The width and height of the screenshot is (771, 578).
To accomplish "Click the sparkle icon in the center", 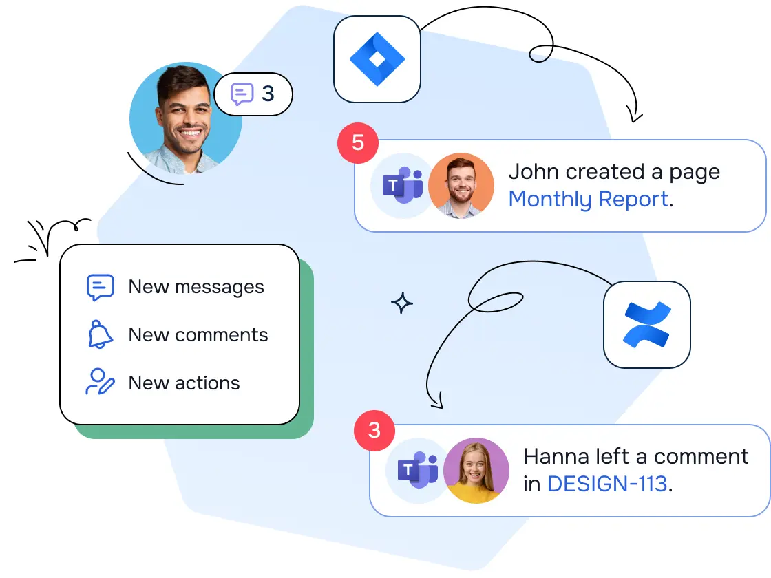I will pyautogui.click(x=402, y=303).
